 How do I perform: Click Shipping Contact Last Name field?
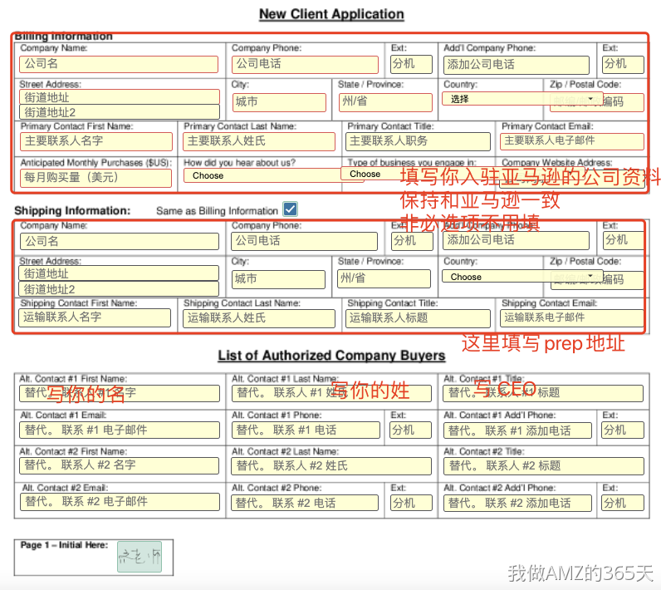259,318
